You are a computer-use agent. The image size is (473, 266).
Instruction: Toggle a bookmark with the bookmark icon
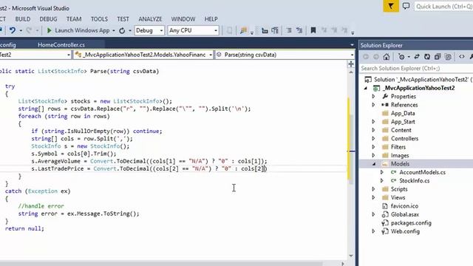(313, 30)
